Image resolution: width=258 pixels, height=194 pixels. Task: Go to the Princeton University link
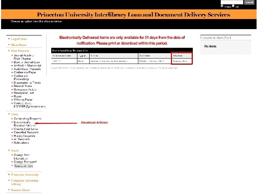(25, 175)
